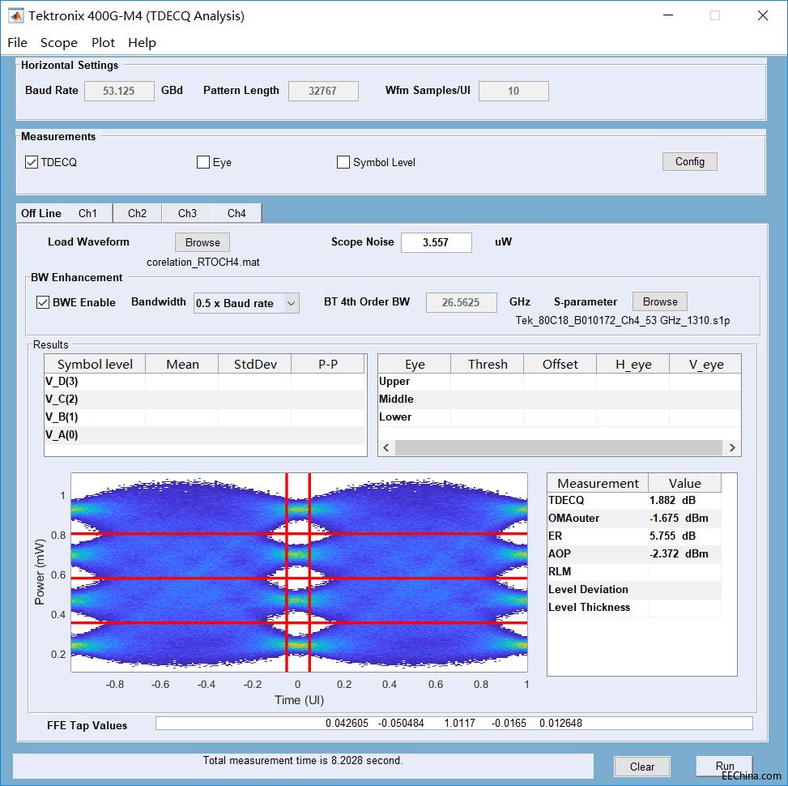Select the V_A(0) symbol level row
The width and height of the screenshot is (788, 786).
tap(204, 435)
